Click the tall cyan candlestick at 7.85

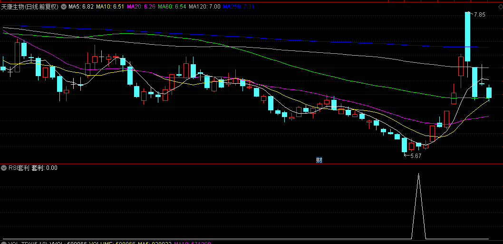[x=468, y=36]
